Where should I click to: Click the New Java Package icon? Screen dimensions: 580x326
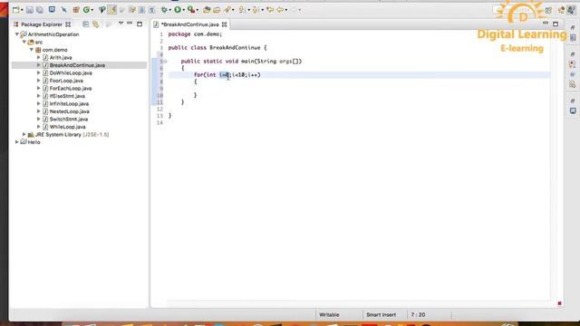pyautogui.click(x=76, y=10)
